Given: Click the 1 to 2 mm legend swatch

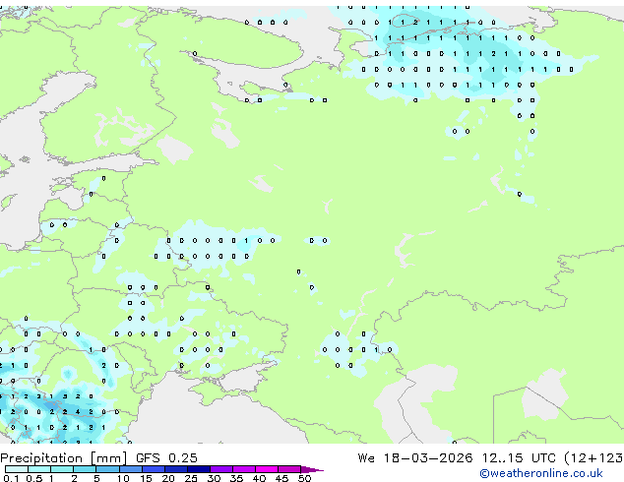Looking at the screenshot, I should tap(62, 469).
